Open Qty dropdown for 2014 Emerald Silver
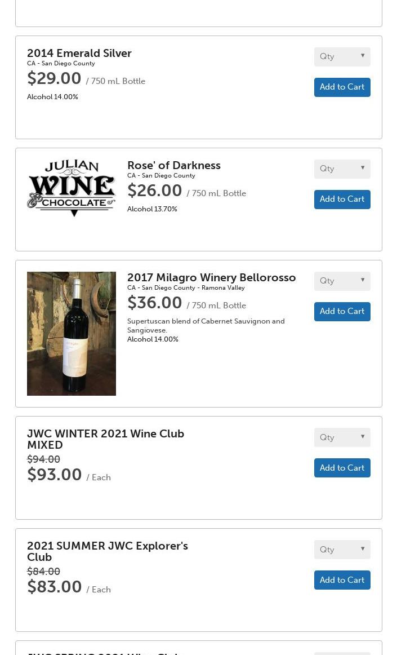 342,56
